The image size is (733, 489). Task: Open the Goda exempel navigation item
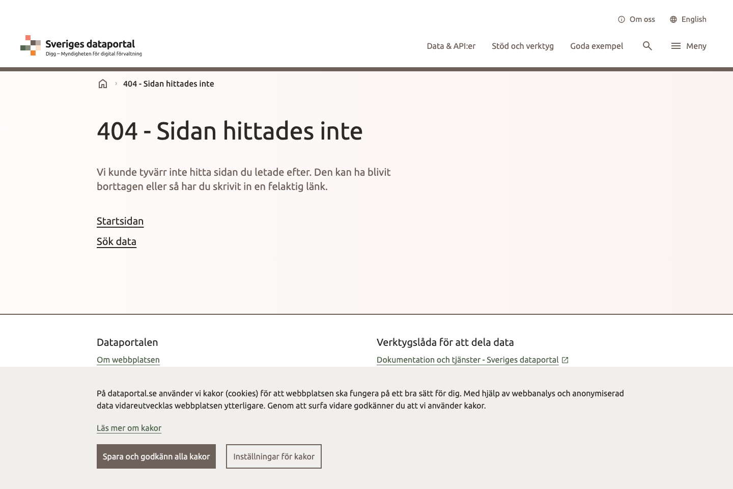click(597, 46)
